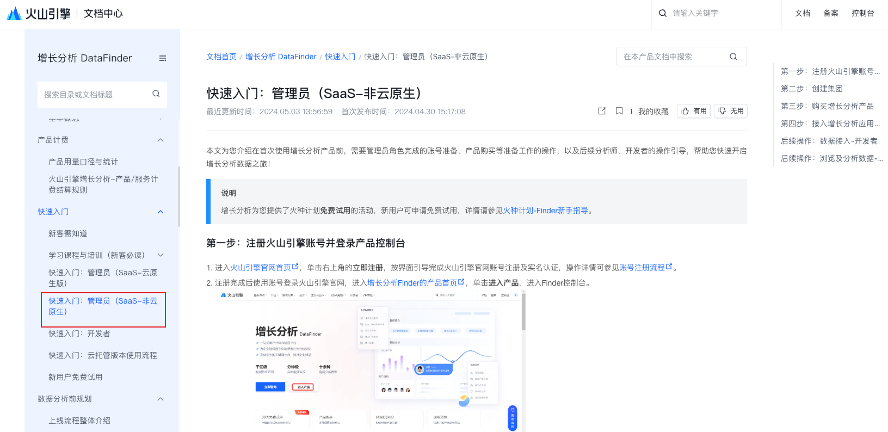
Task: Click the sidebar vertical scrollbar
Action: pos(179,196)
